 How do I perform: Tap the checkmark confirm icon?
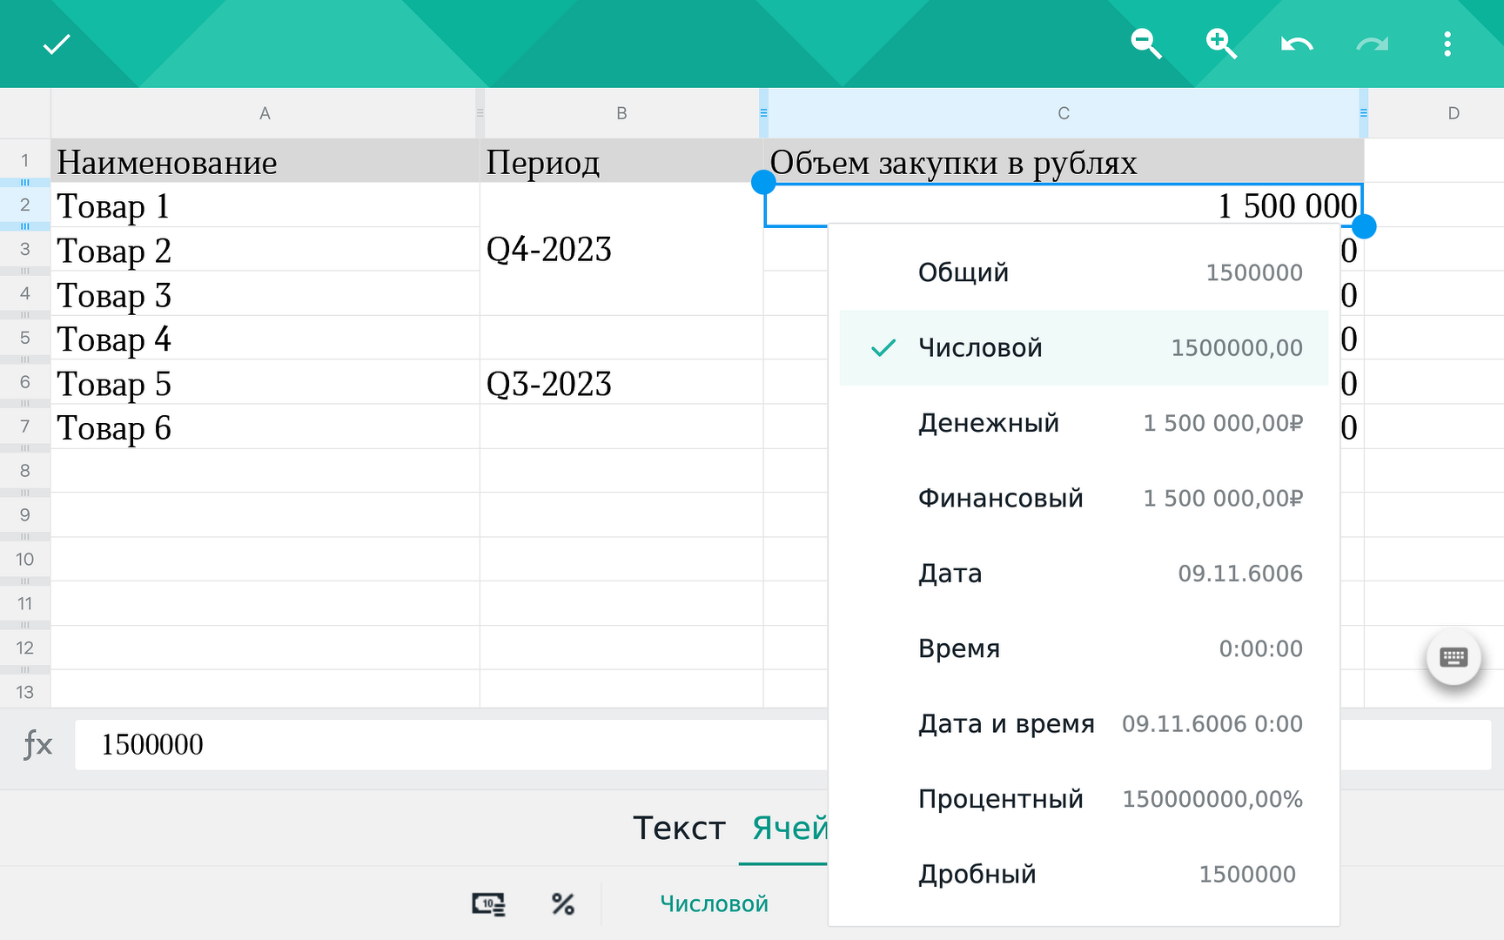(57, 44)
